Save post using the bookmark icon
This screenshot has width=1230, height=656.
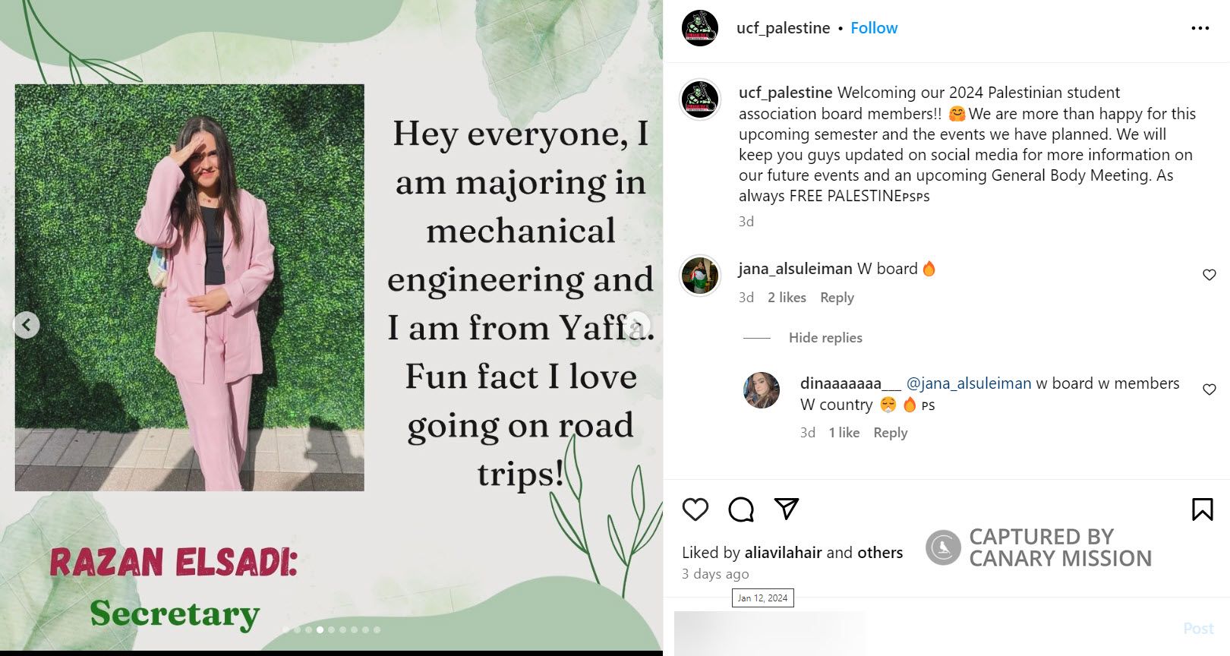click(x=1202, y=509)
